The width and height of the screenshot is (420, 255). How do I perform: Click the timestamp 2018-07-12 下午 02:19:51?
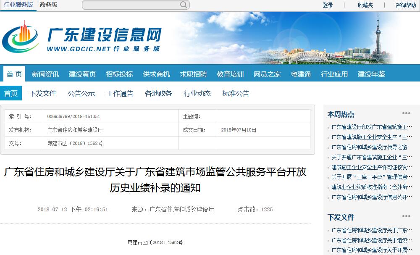[73, 210]
